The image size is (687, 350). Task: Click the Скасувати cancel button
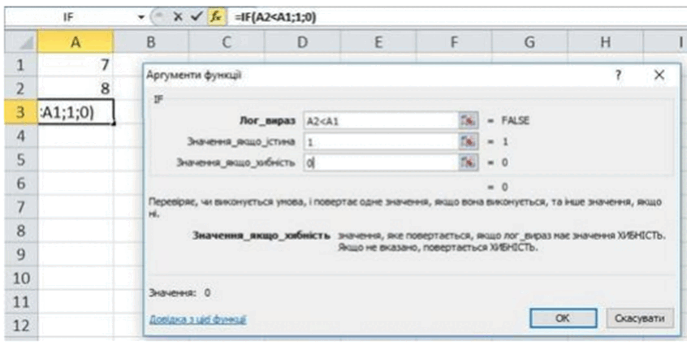click(x=640, y=318)
